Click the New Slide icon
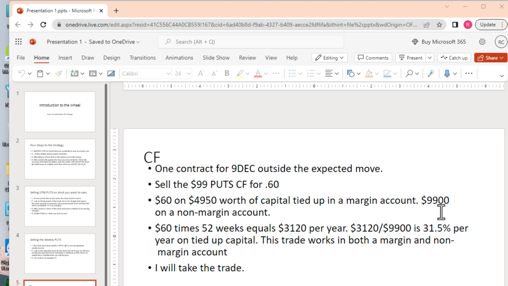The height and width of the screenshot is (286, 508). click(x=75, y=74)
